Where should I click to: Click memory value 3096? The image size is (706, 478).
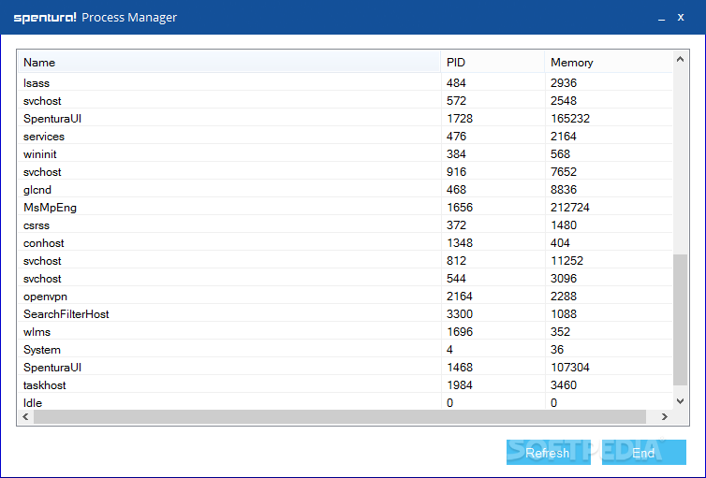tap(564, 279)
